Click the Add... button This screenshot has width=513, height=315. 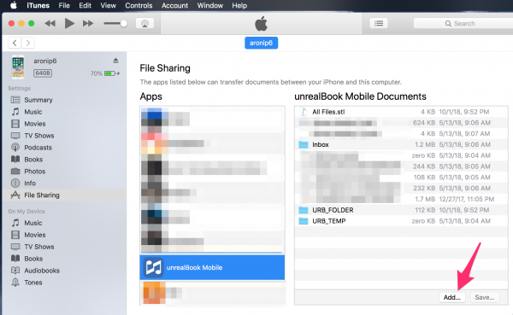pyautogui.click(x=451, y=297)
